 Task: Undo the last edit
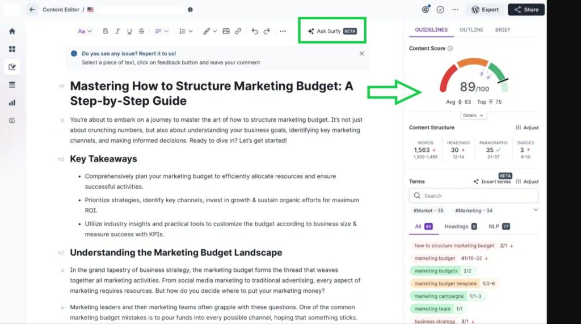[255, 31]
